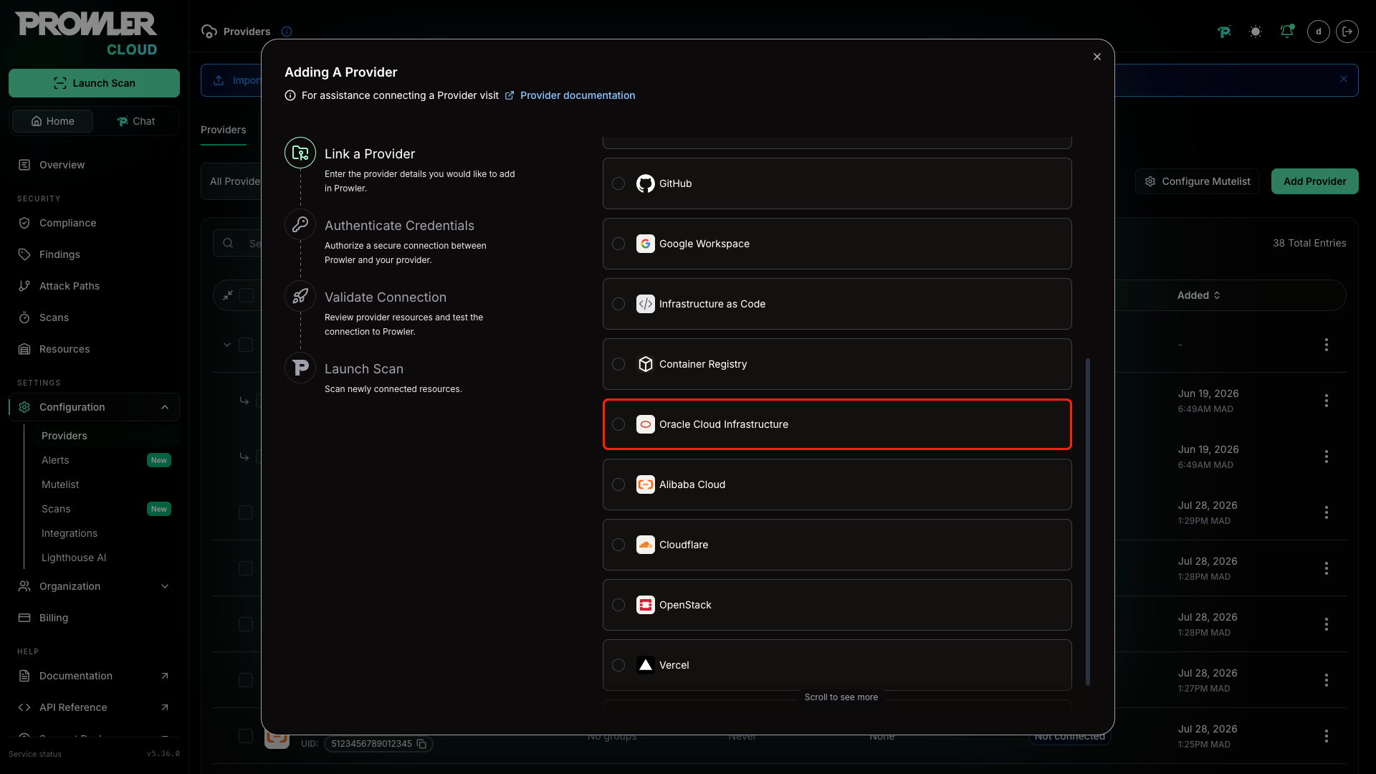Click the Google Workspace logo icon

(646, 244)
